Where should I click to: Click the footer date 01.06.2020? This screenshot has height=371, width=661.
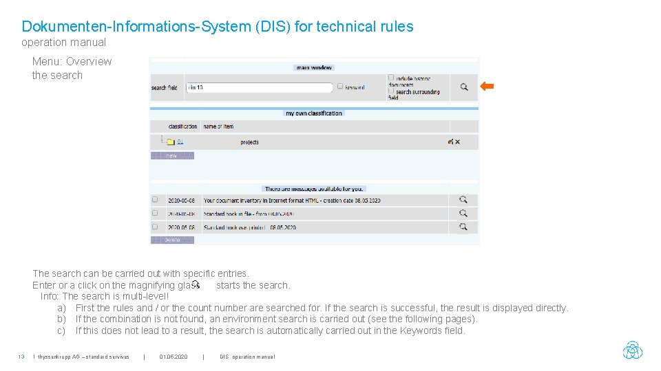[174, 357]
